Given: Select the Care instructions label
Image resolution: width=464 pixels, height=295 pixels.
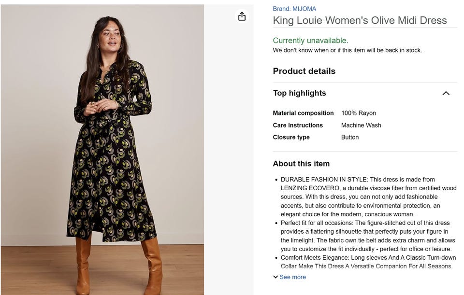Looking at the screenshot, I should [x=298, y=125].
